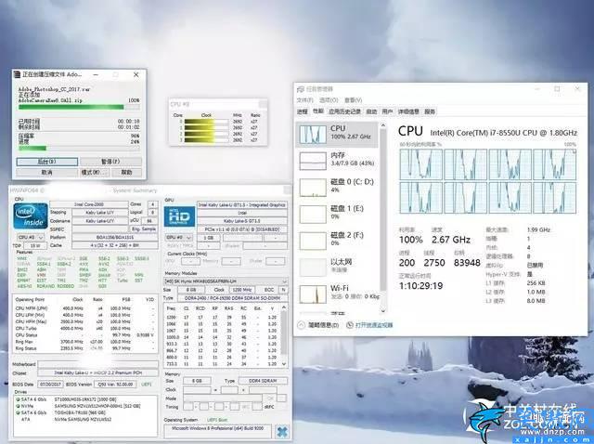Click Task Manager sidebar scroll-down arrow

[x=382, y=311]
